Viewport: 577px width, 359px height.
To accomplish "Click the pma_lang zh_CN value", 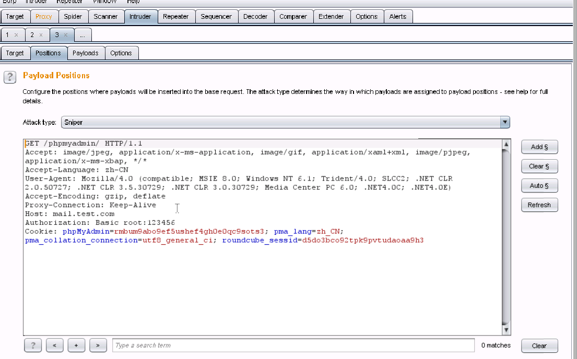I will [x=328, y=231].
